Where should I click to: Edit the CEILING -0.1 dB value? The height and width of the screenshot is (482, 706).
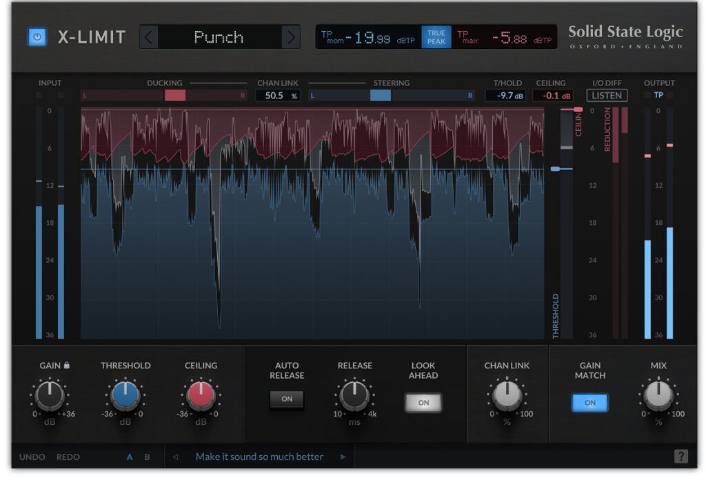pyautogui.click(x=552, y=95)
